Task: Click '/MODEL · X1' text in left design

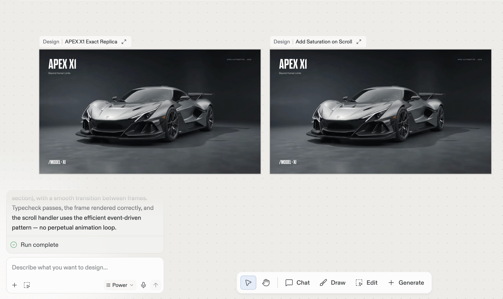Action: tap(57, 162)
